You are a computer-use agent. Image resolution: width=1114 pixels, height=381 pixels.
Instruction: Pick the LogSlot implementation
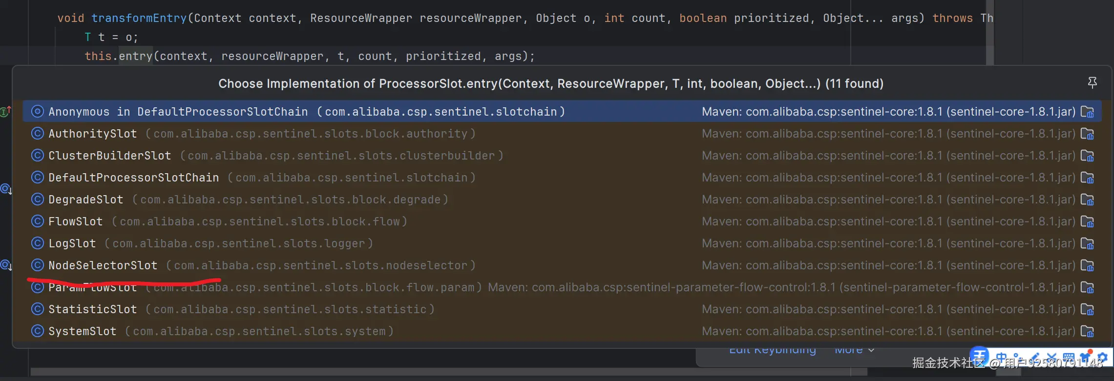[562, 243]
